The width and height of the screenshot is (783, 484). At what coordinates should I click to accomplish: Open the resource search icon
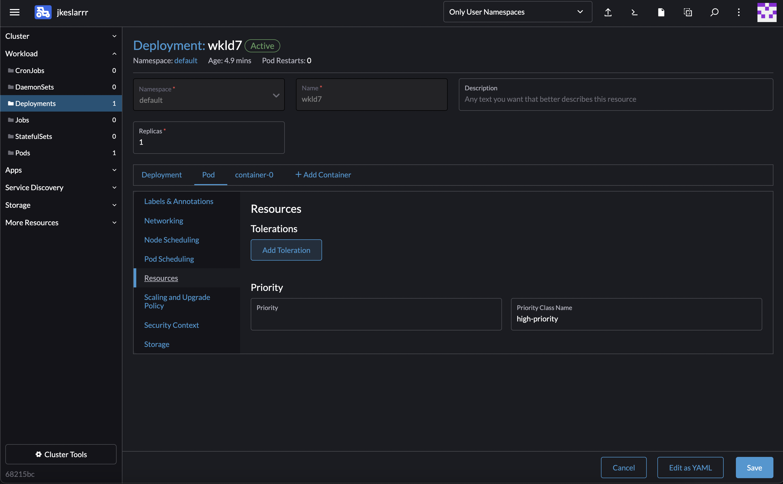(714, 12)
